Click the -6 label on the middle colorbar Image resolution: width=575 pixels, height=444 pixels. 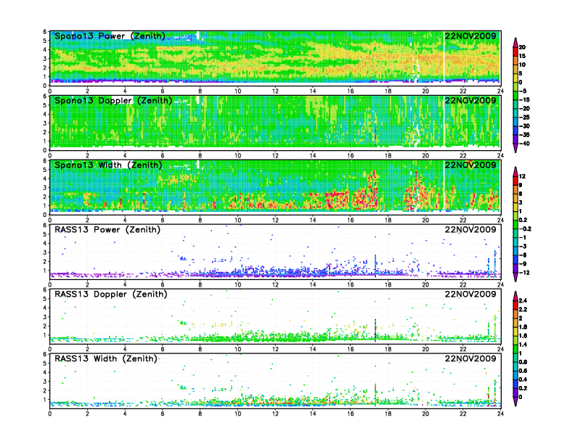[523, 255]
